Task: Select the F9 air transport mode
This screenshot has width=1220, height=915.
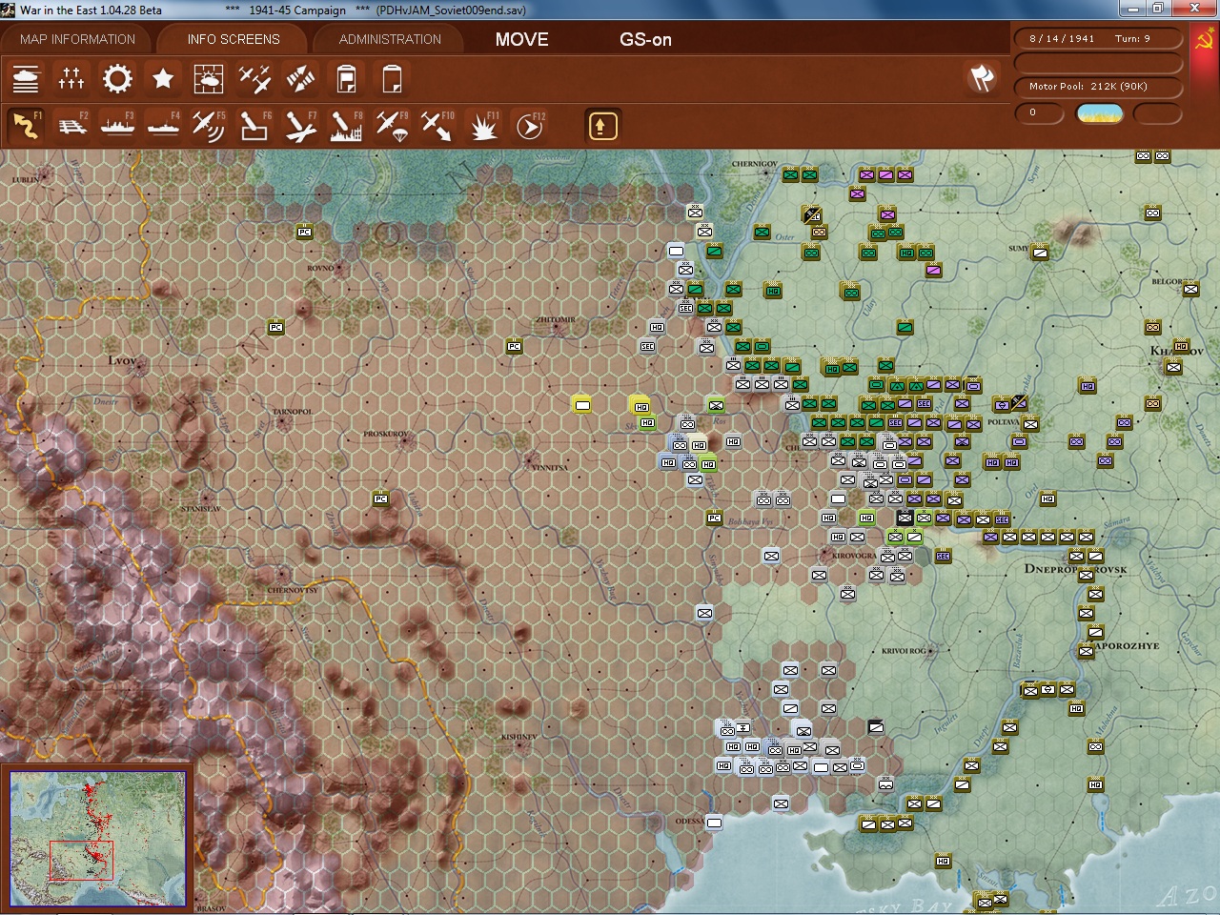Action: click(x=392, y=126)
